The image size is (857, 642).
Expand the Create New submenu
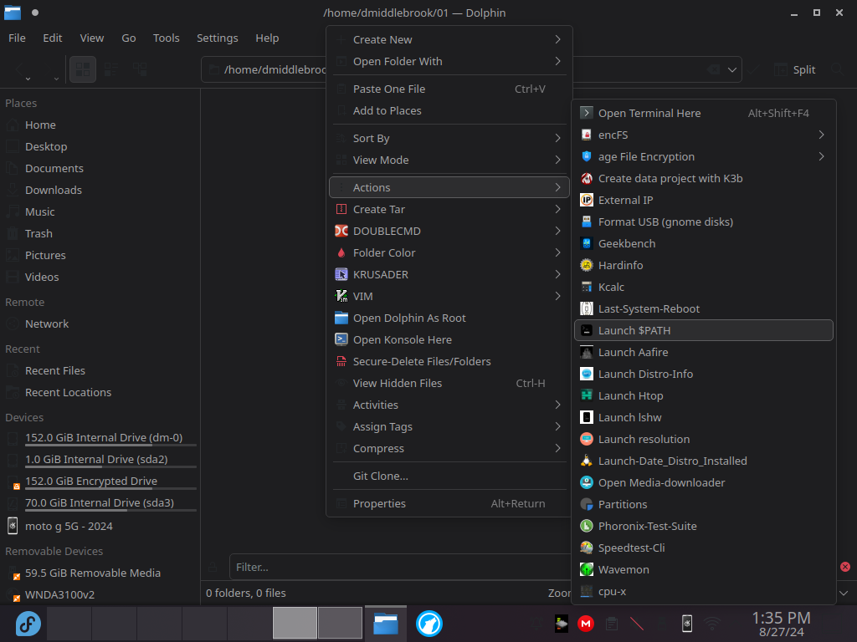tap(449, 40)
